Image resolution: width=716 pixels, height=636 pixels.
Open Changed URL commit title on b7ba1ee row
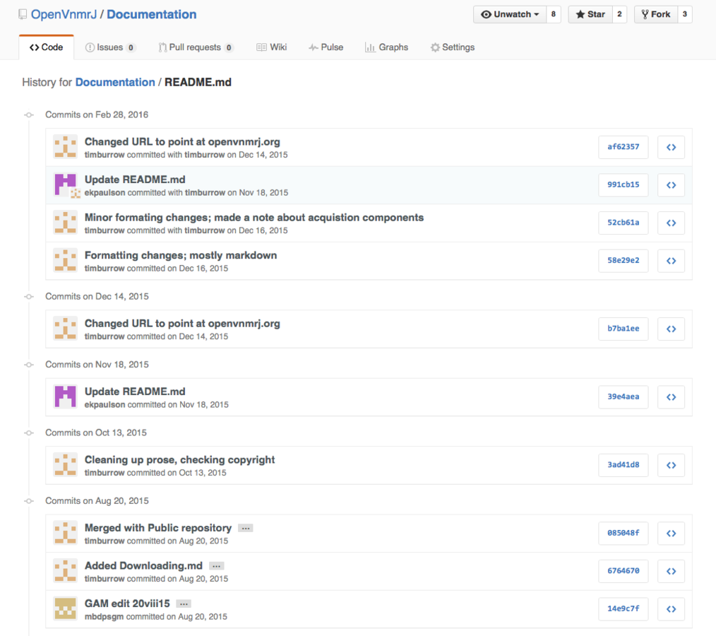coord(182,324)
